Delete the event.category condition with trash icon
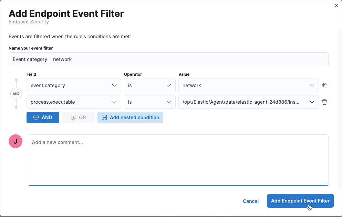The image size is (342, 217). [x=324, y=85]
